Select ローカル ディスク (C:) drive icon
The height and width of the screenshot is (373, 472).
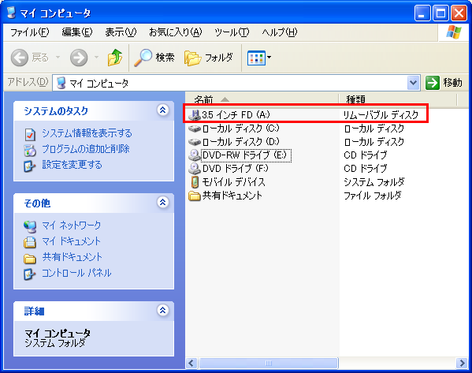point(195,129)
